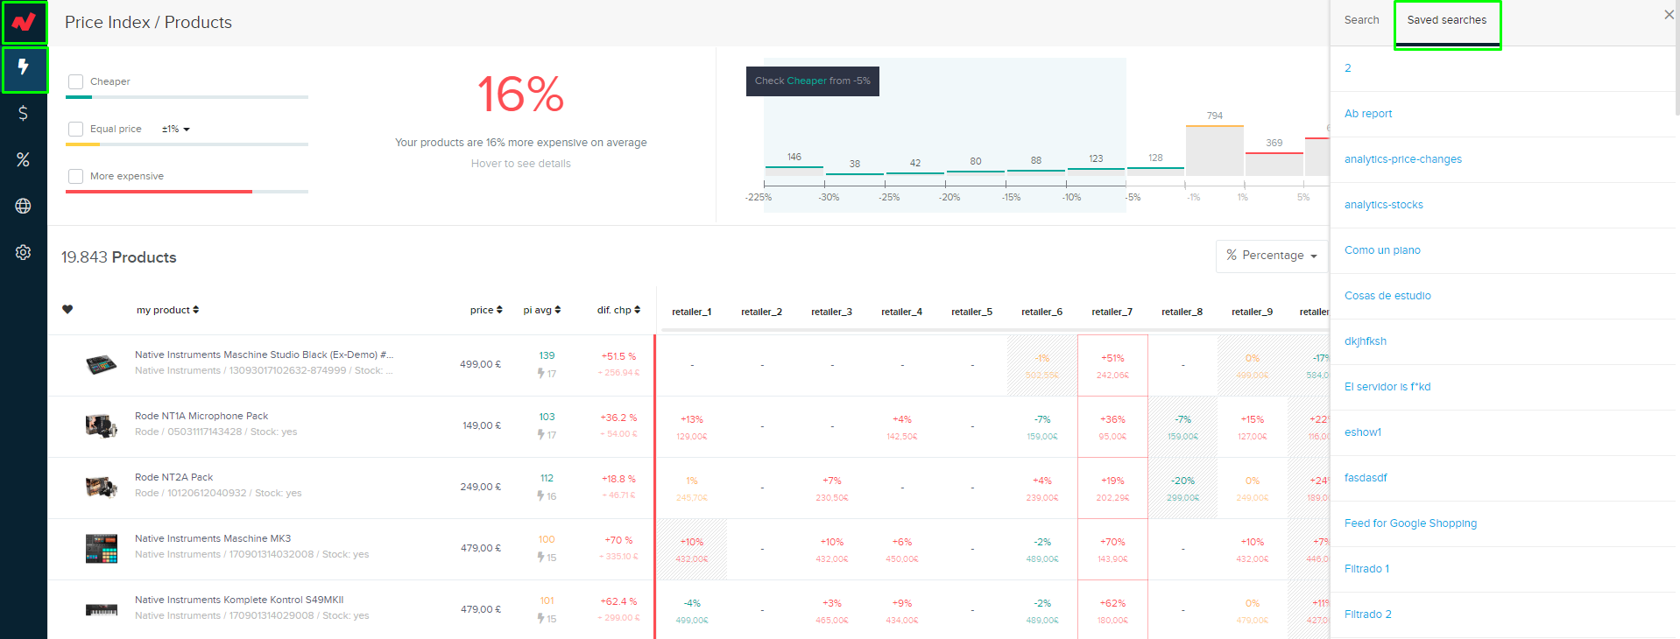1680x639 pixels.
Task: Open the Percentage display dropdown
Action: tap(1272, 256)
